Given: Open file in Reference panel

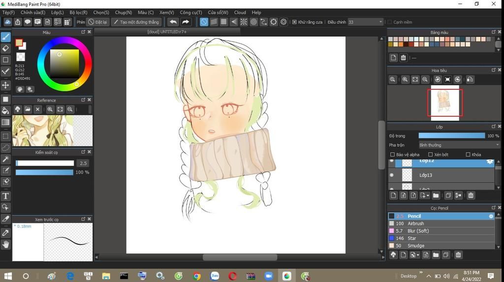Looking at the screenshot, I should [28, 109].
